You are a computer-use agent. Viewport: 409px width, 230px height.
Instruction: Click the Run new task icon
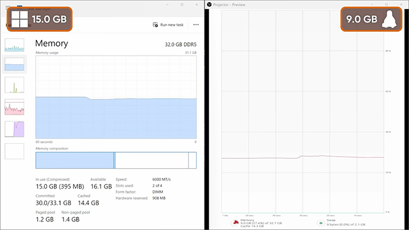155,24
